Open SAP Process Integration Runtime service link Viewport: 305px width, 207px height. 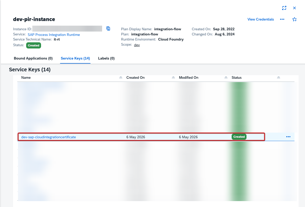coord(54,35)
